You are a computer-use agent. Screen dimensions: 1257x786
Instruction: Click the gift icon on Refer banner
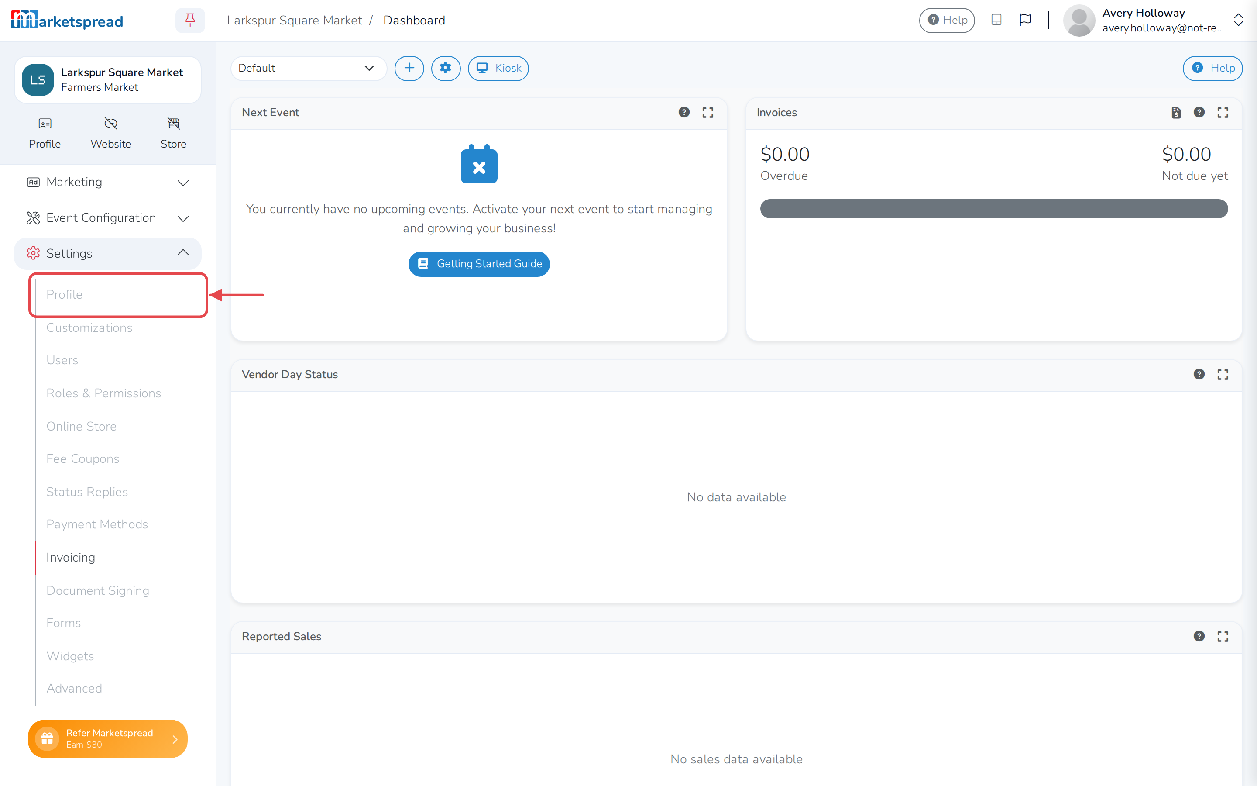pos(47,739)
